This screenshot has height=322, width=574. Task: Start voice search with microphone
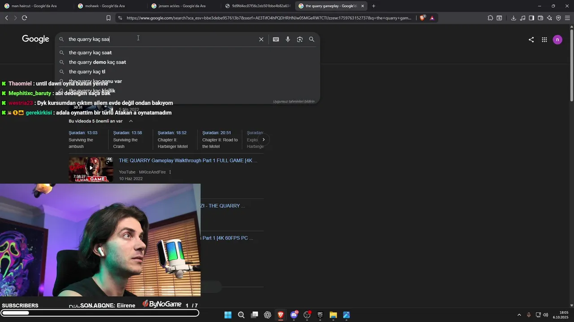[x=288, y=39]
